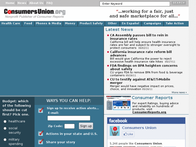
Task: Open the Money nav tab
Action: pyautogui.click(x=70, y=23)
